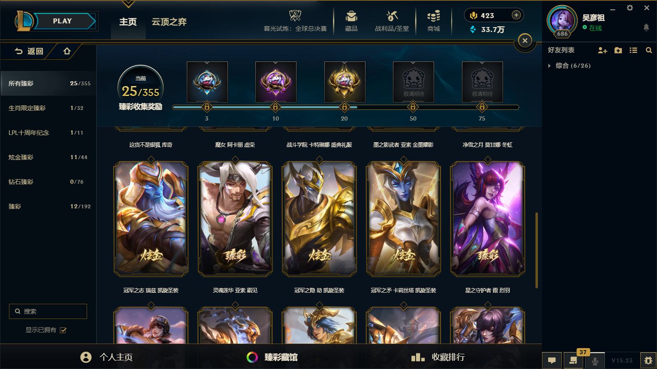Toggle the 显示已拥有 checkbox
The width and height of the screenshot is (657, 369).
tap(63, 330)
